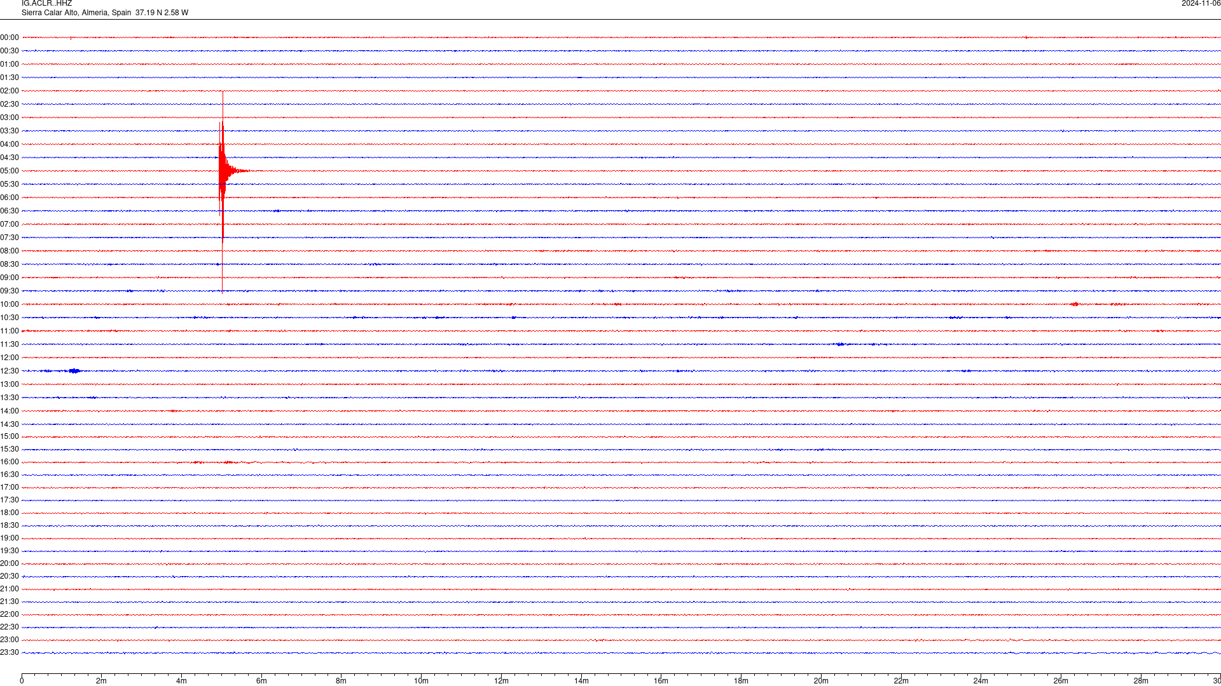Click the 20:30 time row label
The width and height of the screenshot is (1221, 686).
10,576
